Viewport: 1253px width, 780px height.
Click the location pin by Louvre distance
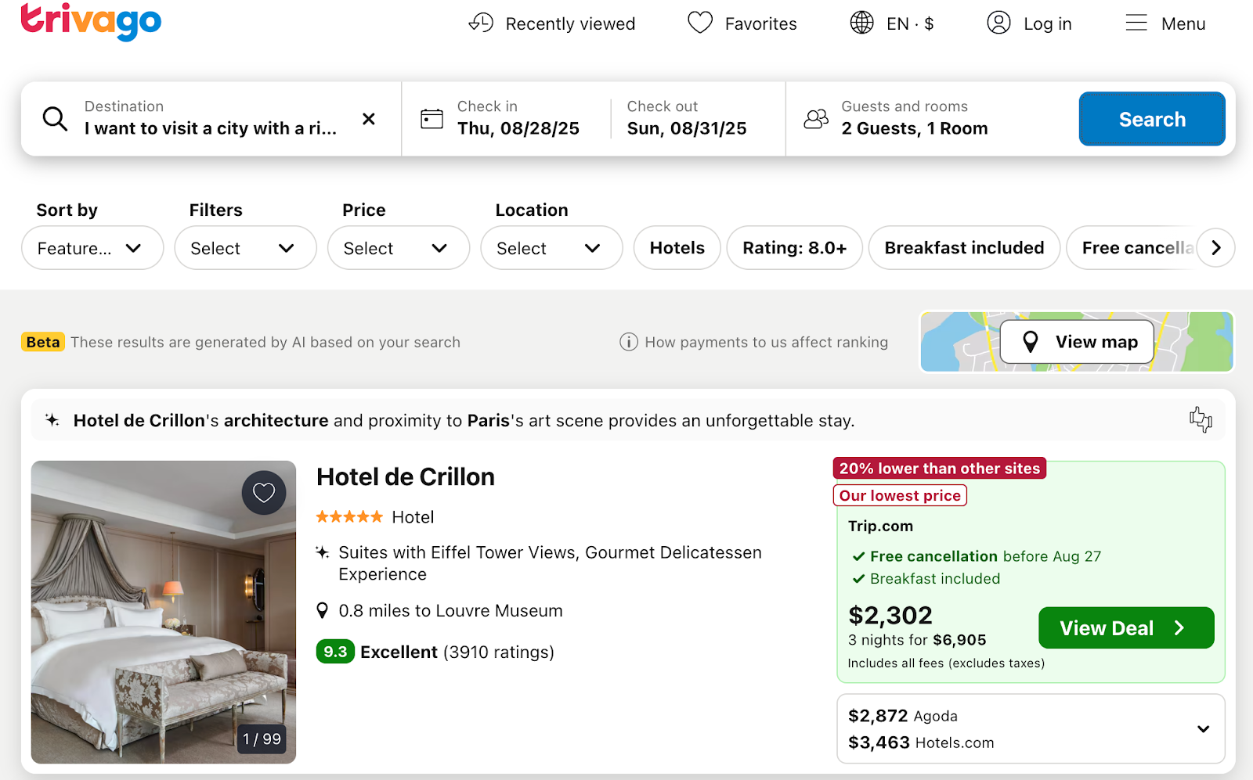[322, 611]
